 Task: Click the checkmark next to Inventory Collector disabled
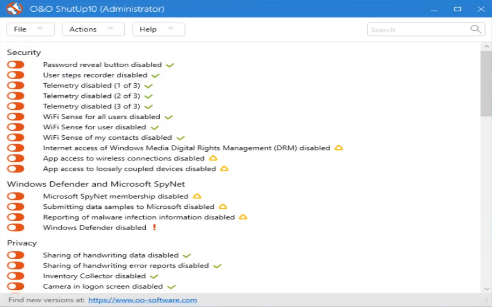(154, 276)
